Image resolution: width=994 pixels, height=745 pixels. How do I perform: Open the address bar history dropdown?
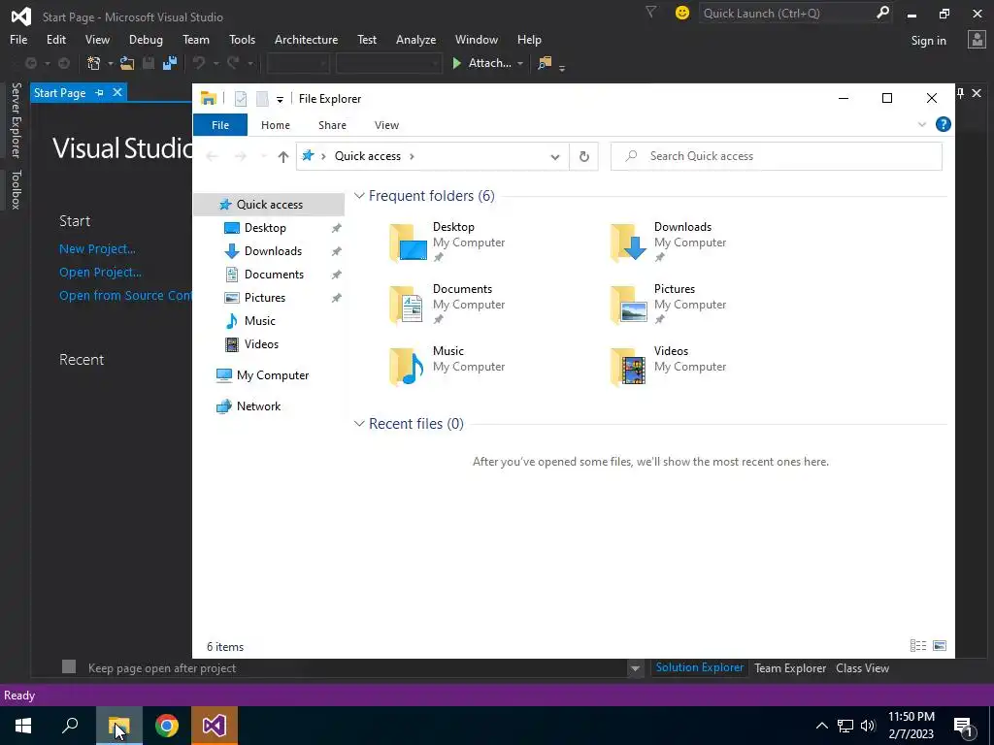coord(555,156)
